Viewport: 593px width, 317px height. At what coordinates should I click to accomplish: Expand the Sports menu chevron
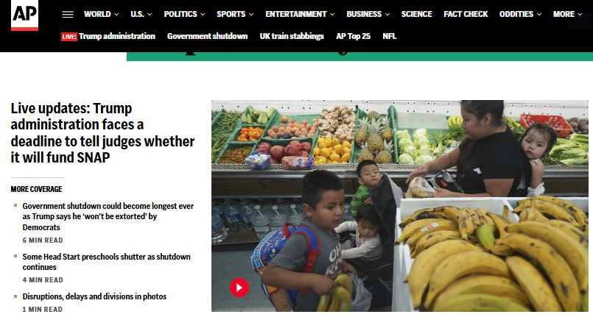[x=251, y=14]
